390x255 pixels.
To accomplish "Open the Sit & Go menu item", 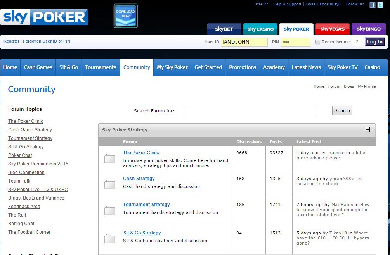I will (x=69, y=67).
